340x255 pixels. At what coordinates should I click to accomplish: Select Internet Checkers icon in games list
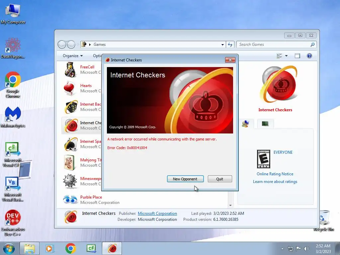click(x=71, y=125)
